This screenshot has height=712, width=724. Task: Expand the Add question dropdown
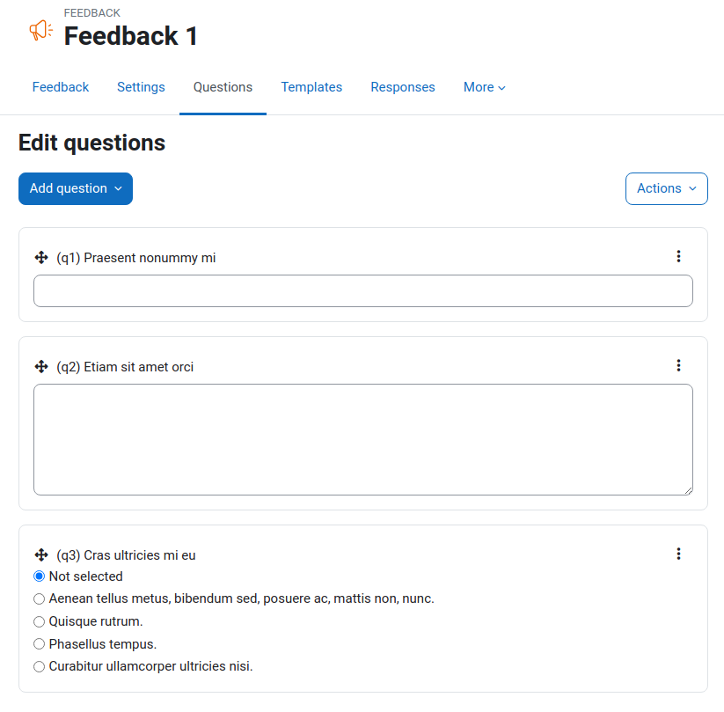[x=76, y=188]
